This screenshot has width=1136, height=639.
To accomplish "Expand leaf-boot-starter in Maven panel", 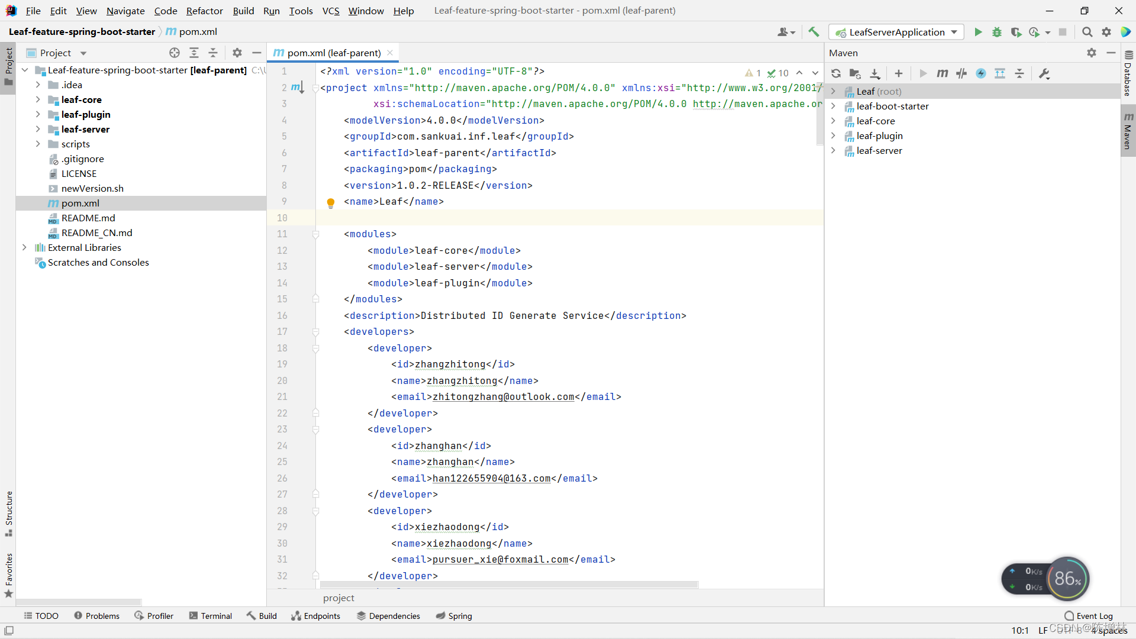I will [x=833, y=106].
